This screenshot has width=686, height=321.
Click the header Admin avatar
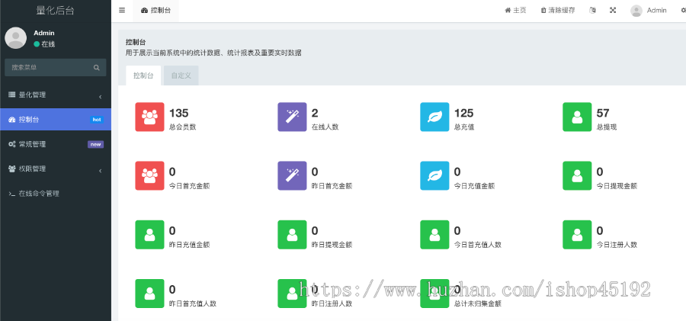click(636, 11)
